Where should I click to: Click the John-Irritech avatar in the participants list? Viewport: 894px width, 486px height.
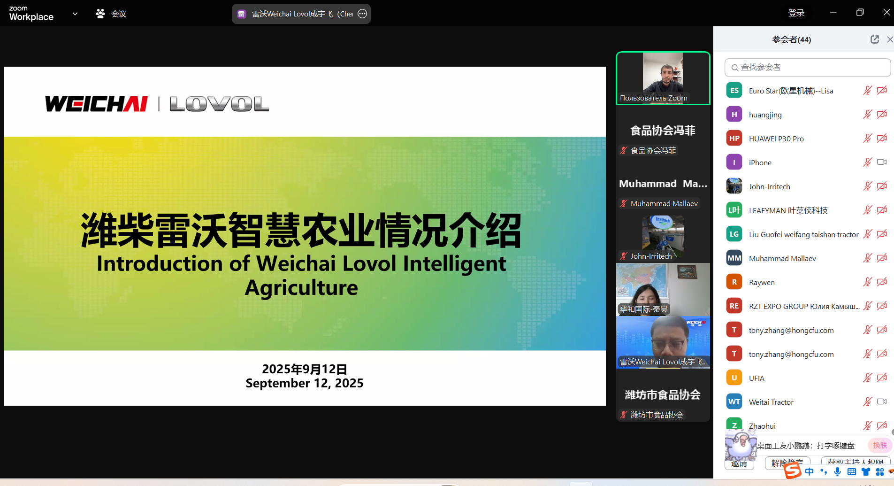tap(734, 186)
